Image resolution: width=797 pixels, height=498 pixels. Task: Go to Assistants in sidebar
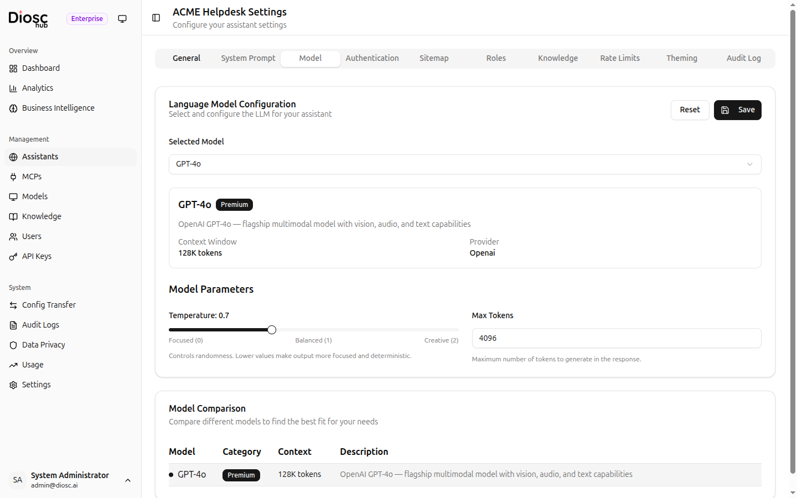70,157
